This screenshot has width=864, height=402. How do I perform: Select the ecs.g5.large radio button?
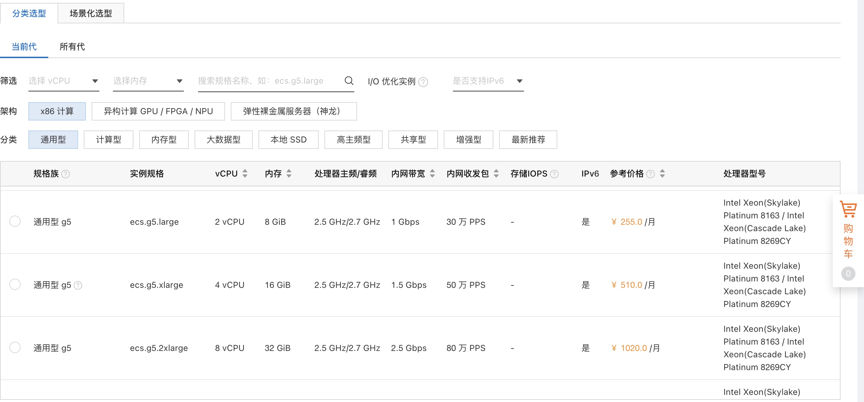point(15,221)
